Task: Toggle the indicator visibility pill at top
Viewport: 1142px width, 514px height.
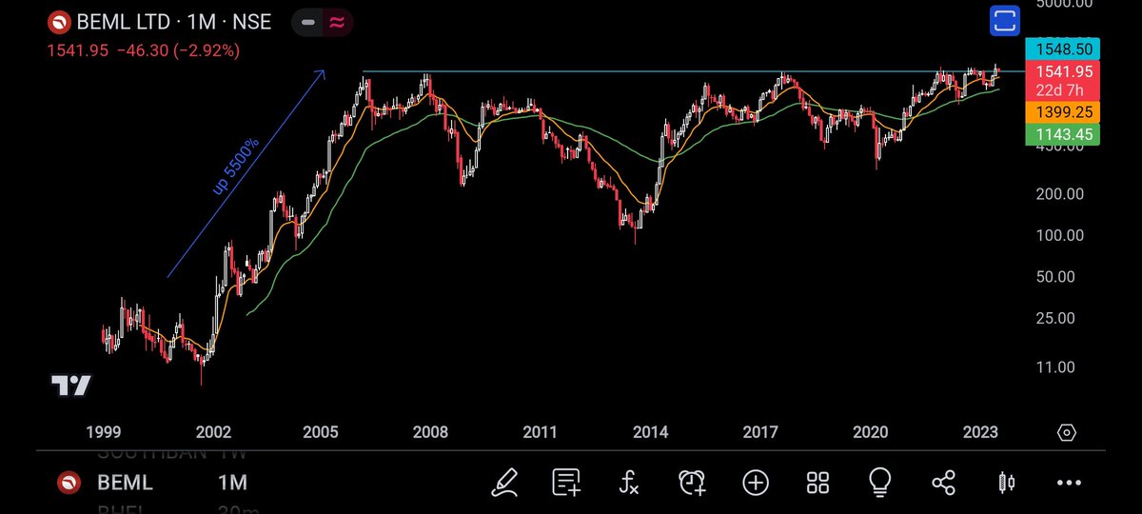Action: tap(321, 22)
